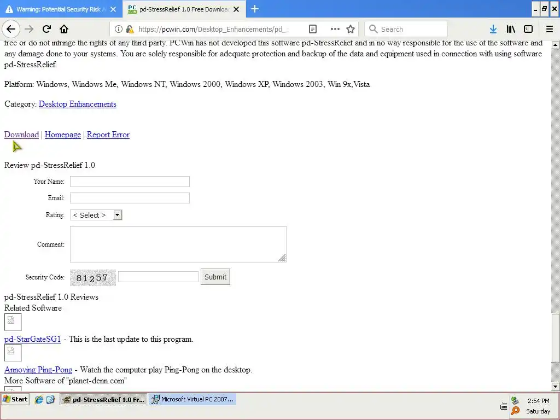Click the Your Name field

click(x=130, y=182)
